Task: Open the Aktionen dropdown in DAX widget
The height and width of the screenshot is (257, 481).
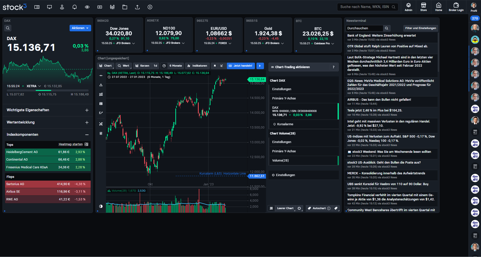Action: [80, 28]
